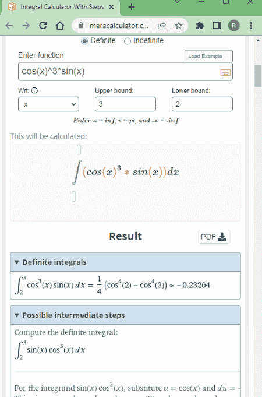The width and height of the screenshot is (262, 397).
Task: Click the Upper bound input field
Action: pos(125,104)
